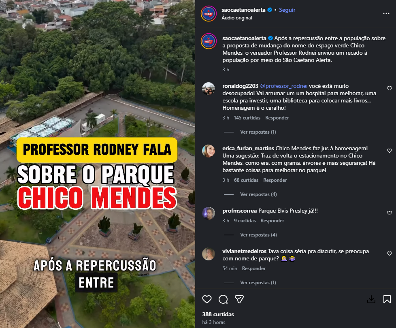Reply to profmscorrea's comment via Responder
Screen dimensions: 396x328
click(x=272, y=221)
